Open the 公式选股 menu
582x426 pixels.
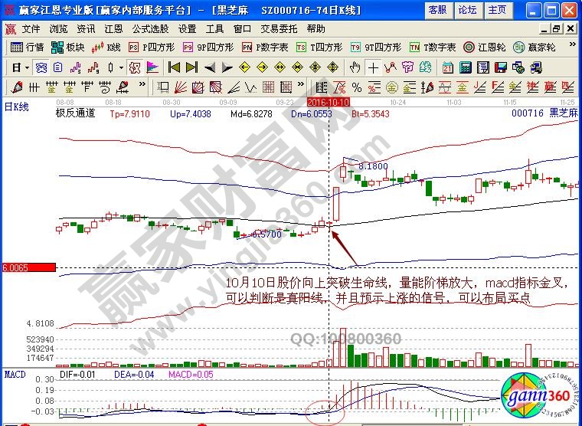pos(150,28)
